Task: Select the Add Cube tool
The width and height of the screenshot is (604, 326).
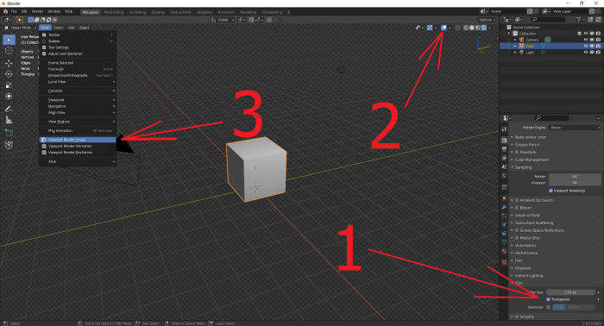Action: point(9,133)
